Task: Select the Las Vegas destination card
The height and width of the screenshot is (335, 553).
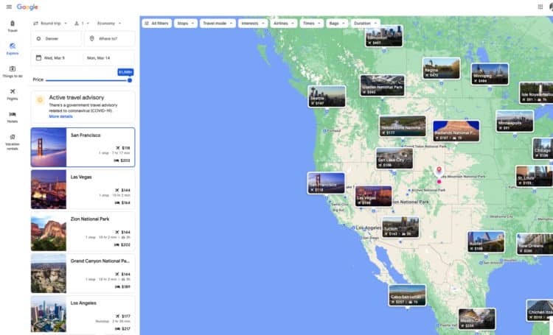Action: pyautogui.click(x=83, y=189)
